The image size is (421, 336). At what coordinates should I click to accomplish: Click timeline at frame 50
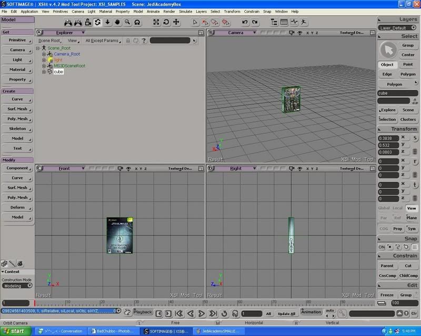point(204,303)
